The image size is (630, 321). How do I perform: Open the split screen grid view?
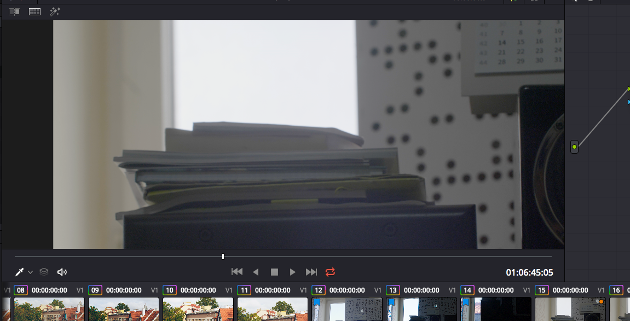[34, 12]
